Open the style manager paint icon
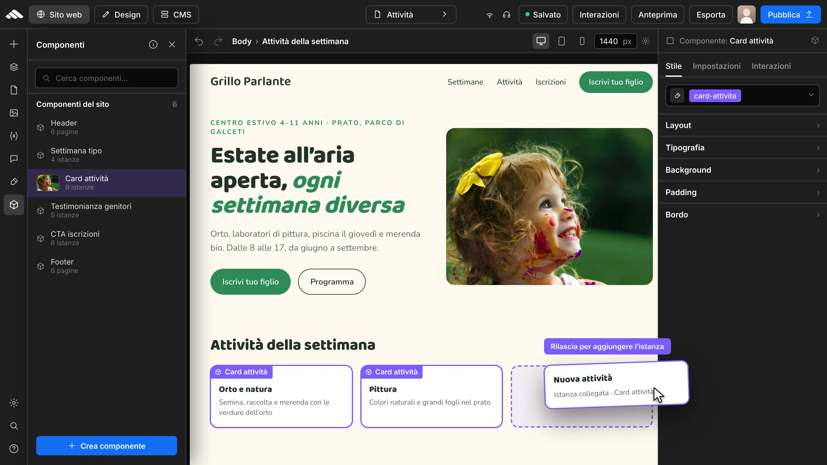The height and width of the screenshot is (465, 827). tap(14, 181)
